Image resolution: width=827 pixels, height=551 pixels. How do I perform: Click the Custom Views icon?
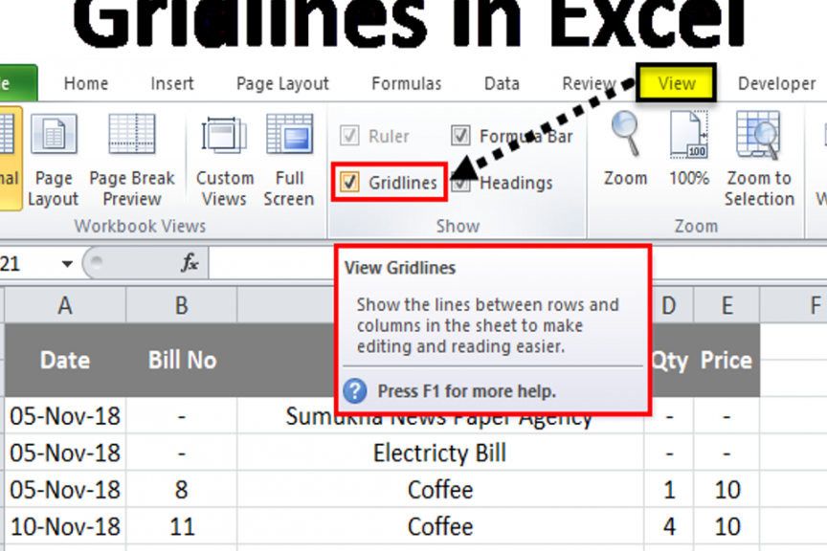224,134
